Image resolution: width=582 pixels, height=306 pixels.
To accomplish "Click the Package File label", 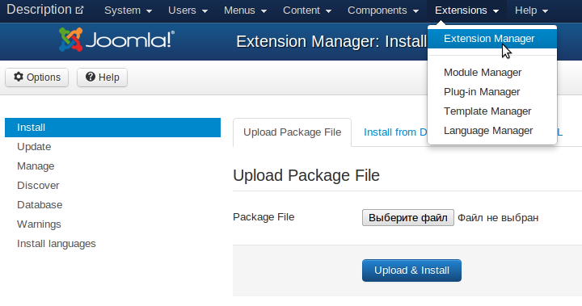I will (x=264, y=217).
